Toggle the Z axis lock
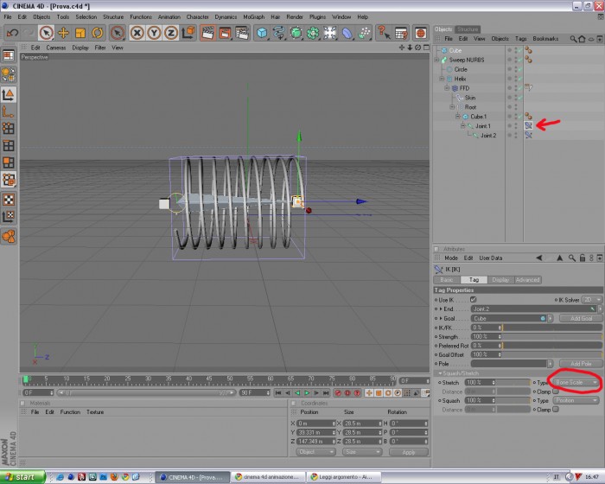This screenshot has width=605, height=484. click(171, 33)
